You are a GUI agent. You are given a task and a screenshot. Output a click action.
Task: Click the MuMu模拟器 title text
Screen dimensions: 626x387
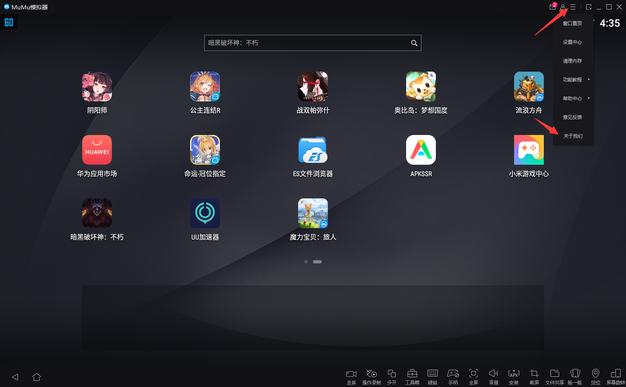pyautogui.click(x=30, y=7)
